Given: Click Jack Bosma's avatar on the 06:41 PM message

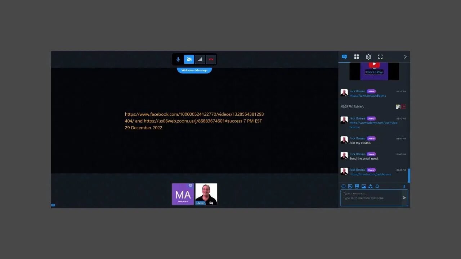Looking at the screenshot, I should 344,172.
